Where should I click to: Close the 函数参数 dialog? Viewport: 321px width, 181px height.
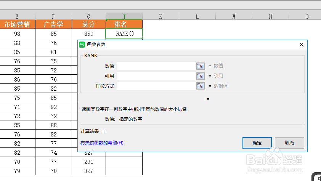[301, 45]
